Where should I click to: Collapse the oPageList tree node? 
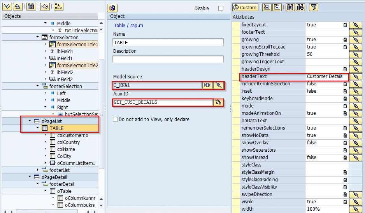30,121
